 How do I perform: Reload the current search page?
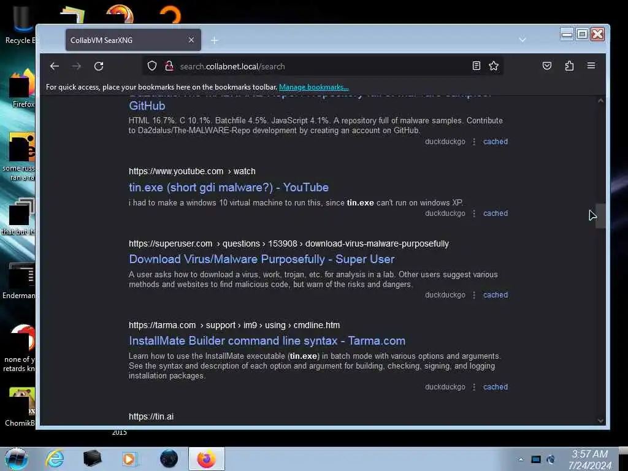(99, 66)
